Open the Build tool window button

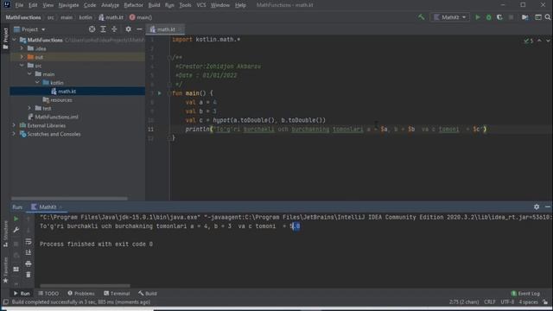[148, 294]
